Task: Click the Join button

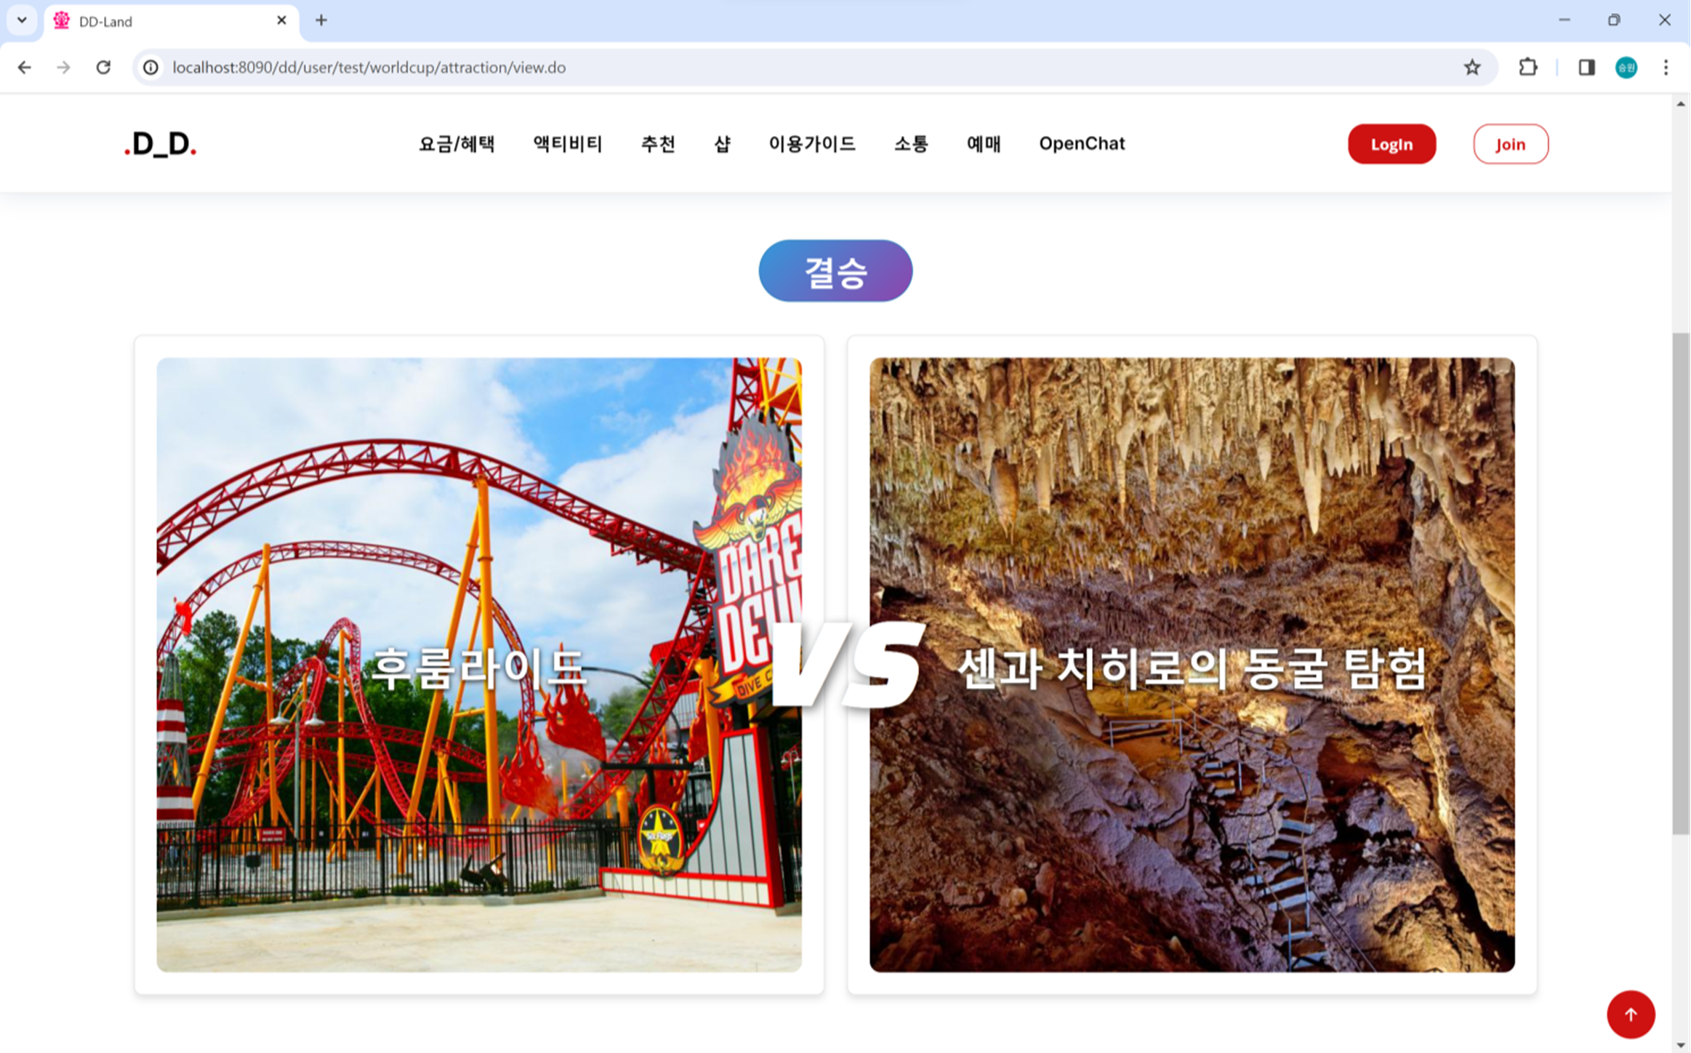Action: pyautogui.click(x=1510, y=144)
